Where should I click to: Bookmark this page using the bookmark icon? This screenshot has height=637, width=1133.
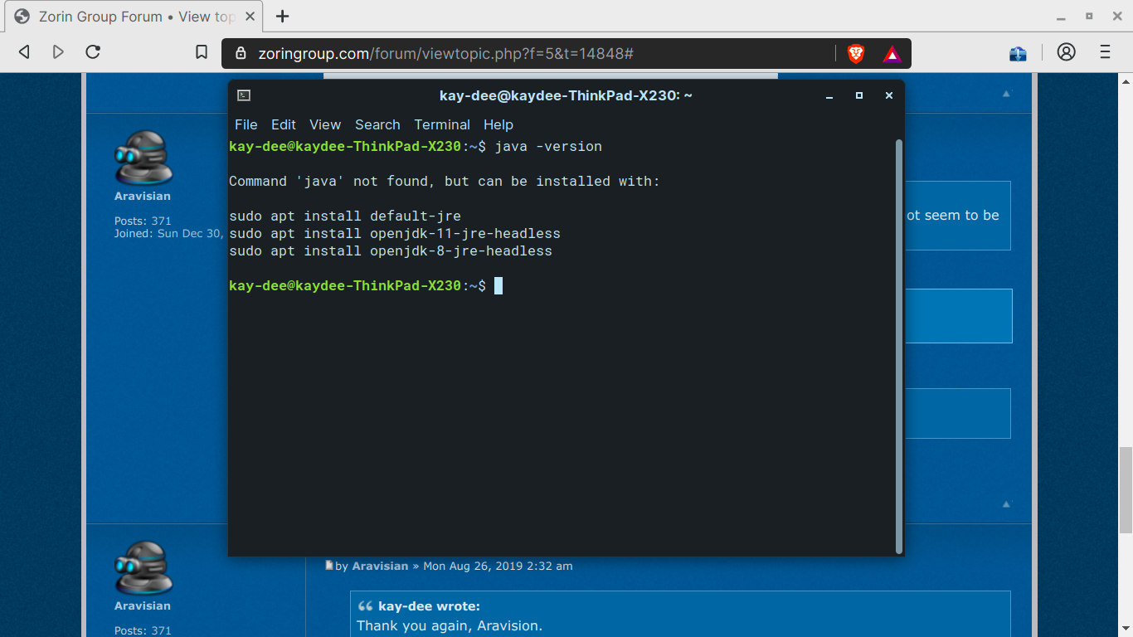coord(202,52)
